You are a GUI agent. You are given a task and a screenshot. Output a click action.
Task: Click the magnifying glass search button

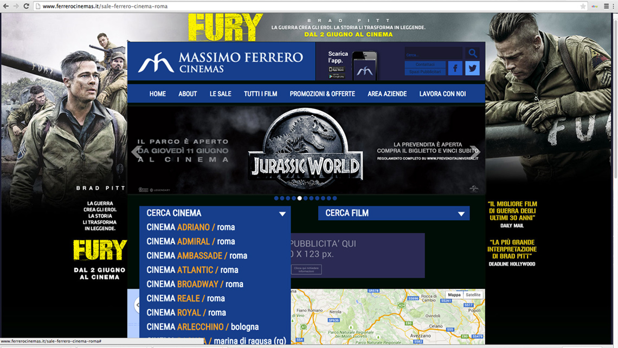click(x=473, y=53)
